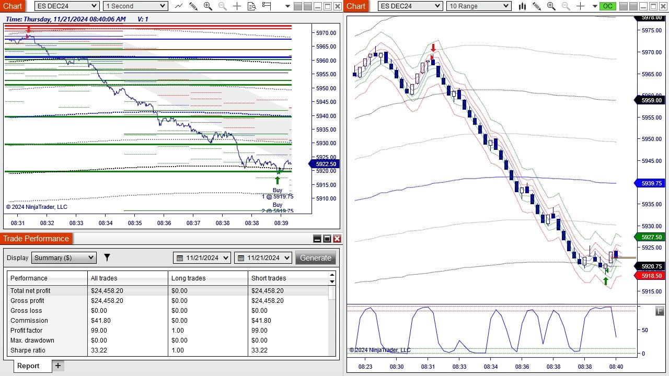Select Max. drawdown row label
This screenshot has width=669, height=376.
[32, 340]
